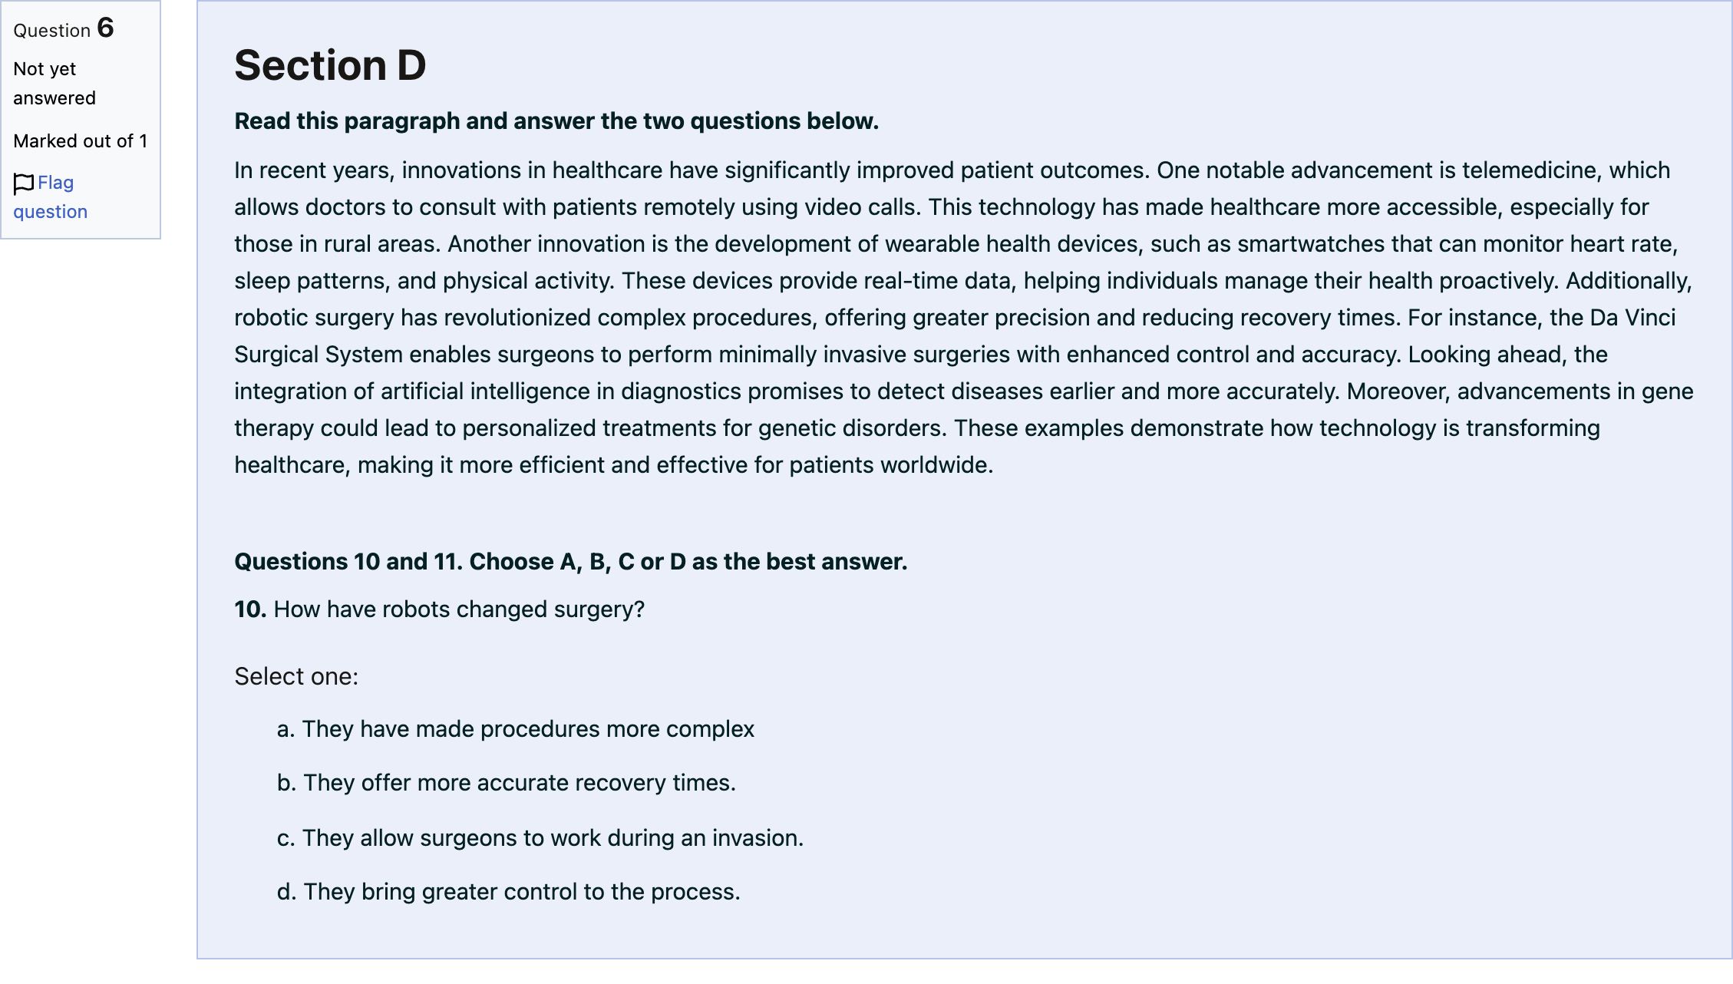The width and height of the screenshot is (1733, 984).
Task: Choose option d: greater control to the process
Action: pyautogui.click(x=509, y=891)
